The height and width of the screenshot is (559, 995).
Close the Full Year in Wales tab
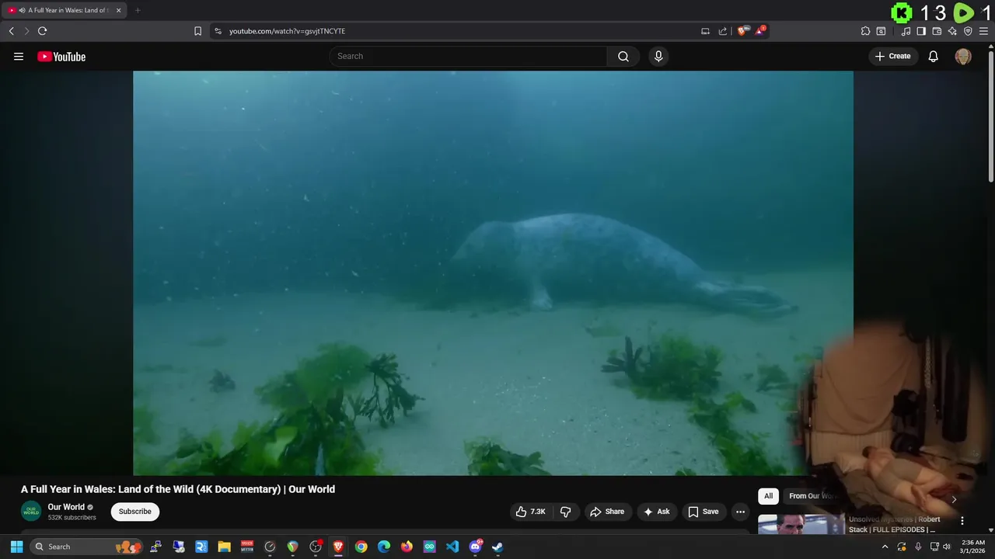coord(119,10)
